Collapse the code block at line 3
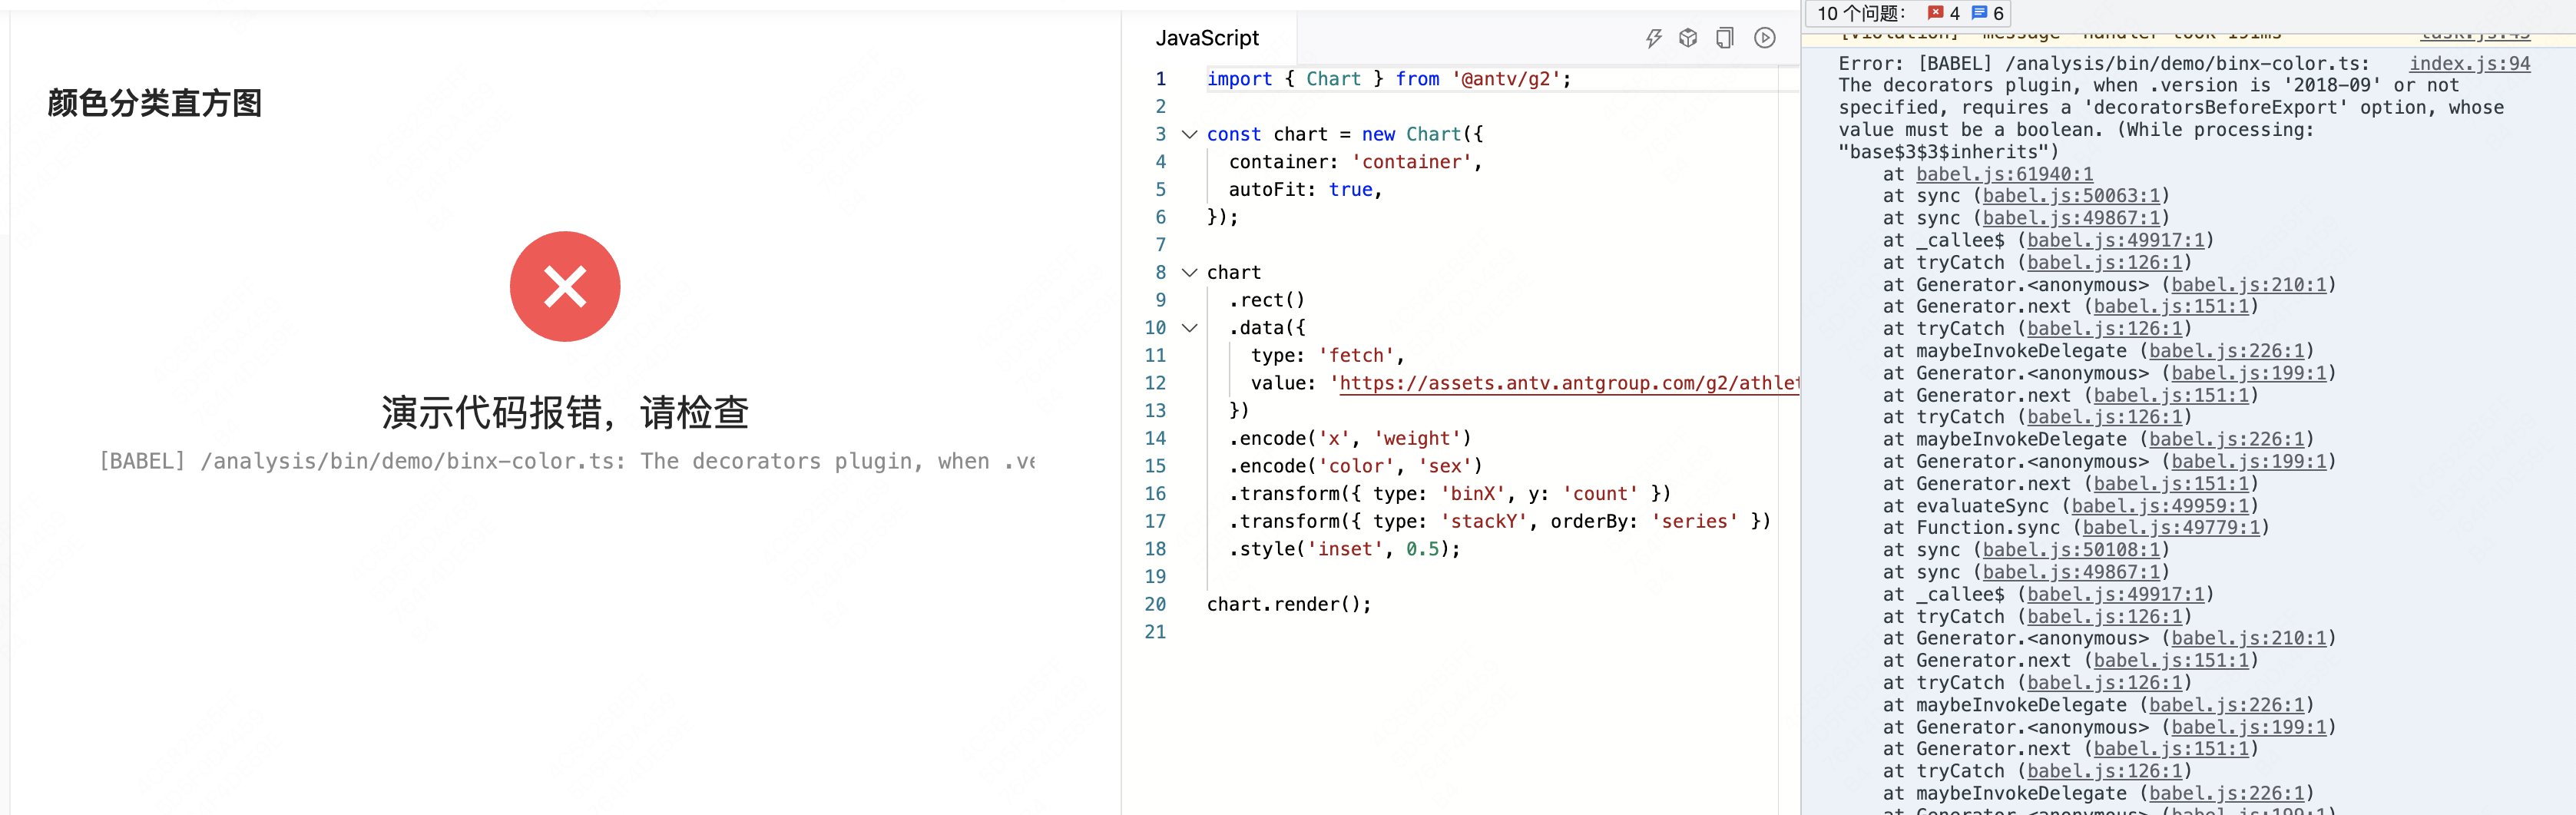This screenshot has height=815, width=2576. 1189,134
